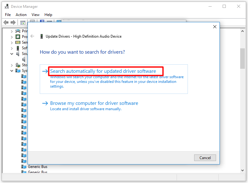Click the scrollbar up arrow in device tree

pos(242,31)
